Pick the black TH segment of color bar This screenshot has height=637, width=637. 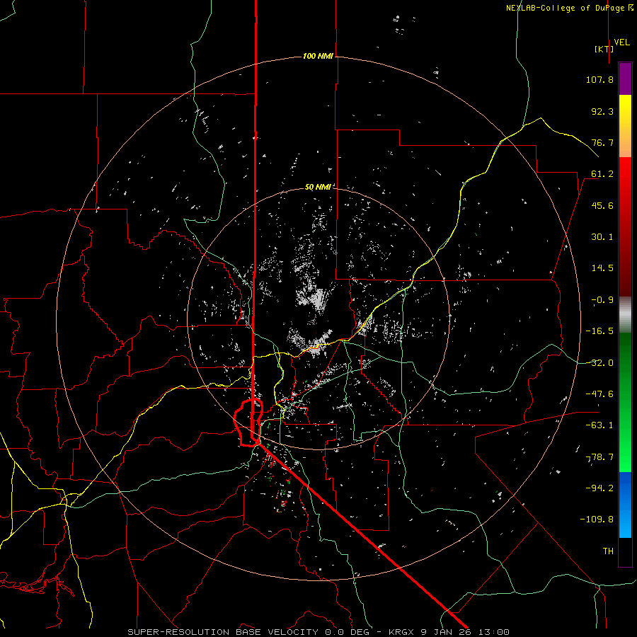(x=625, y=551)
